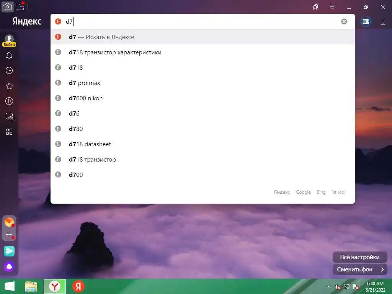Open 'Все настройки' button
Screen dimensions: 392x294
pos(360,257)
